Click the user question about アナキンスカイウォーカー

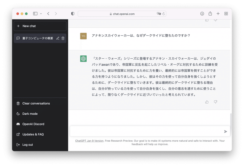141,36
